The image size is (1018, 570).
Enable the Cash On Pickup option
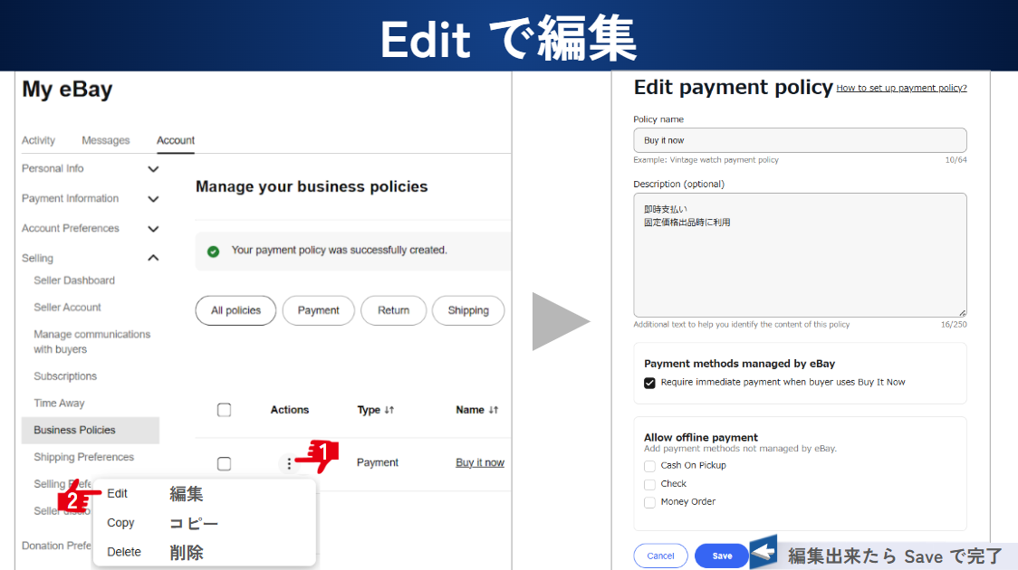pos(649,466)
